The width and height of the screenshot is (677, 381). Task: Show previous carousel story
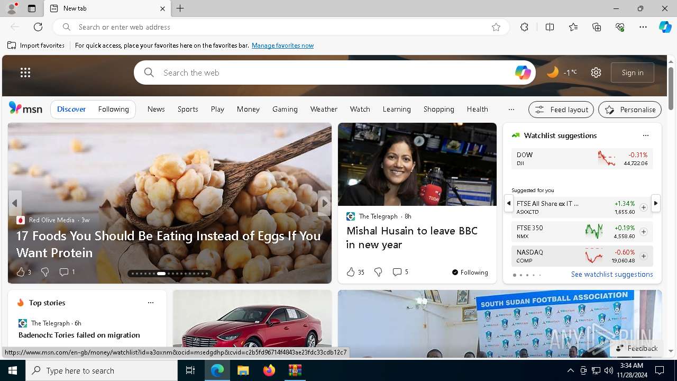[15, 203]
